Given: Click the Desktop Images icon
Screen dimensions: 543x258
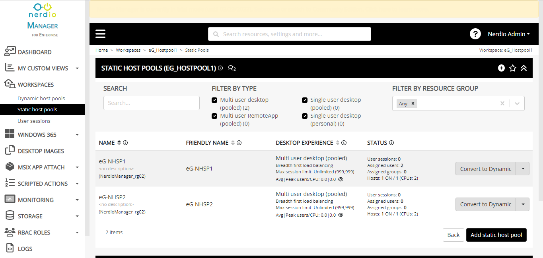Looking at the screenshot, I should pos(10,151).
